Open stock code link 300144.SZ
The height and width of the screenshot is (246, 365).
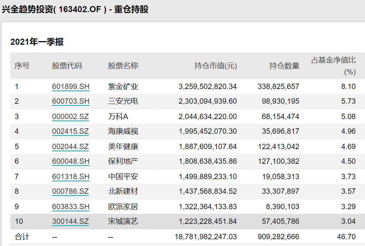click(70, 221)
